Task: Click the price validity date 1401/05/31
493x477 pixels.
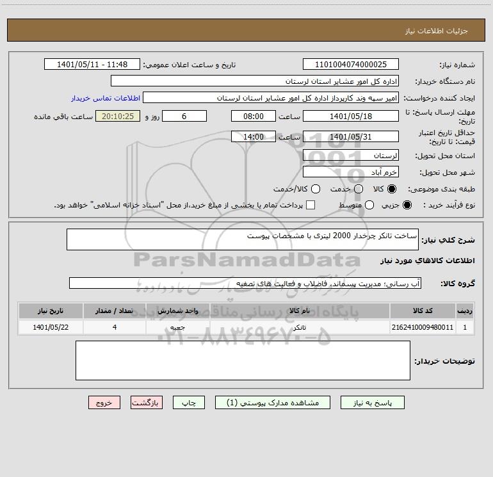Action: click(351, 137)
